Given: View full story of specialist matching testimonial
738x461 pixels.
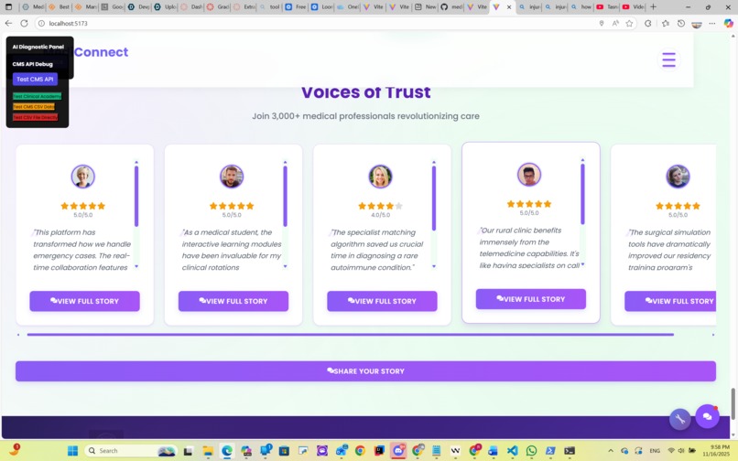Looking at the screenshot, I should point(382,301).
